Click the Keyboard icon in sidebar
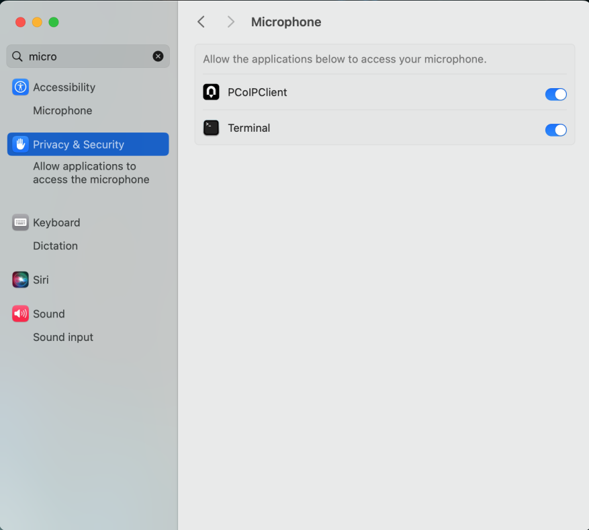The height and width of the screenshot is (530, 589). pos(20,223)
